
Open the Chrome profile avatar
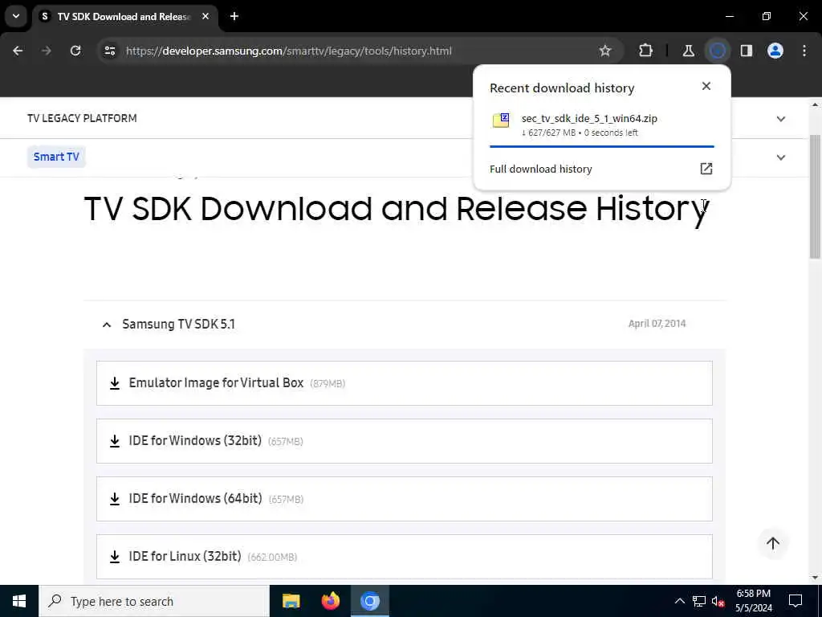pos(775,51)
